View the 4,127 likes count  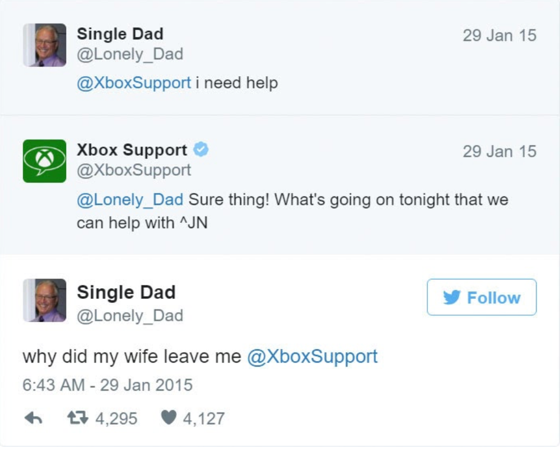(204, 419)
